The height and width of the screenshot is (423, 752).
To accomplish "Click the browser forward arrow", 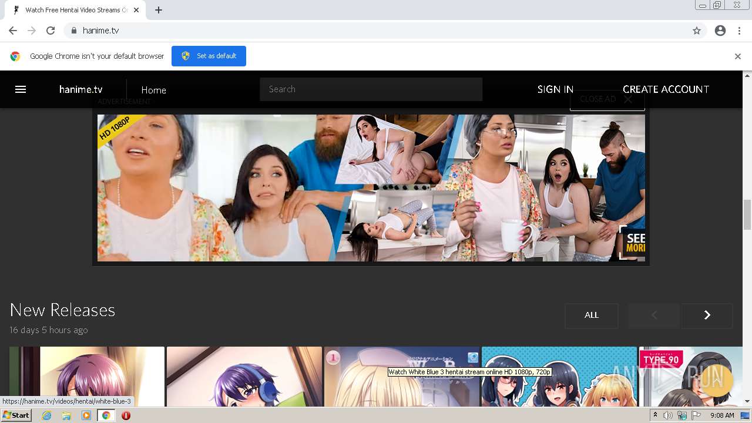I will 32,31.
